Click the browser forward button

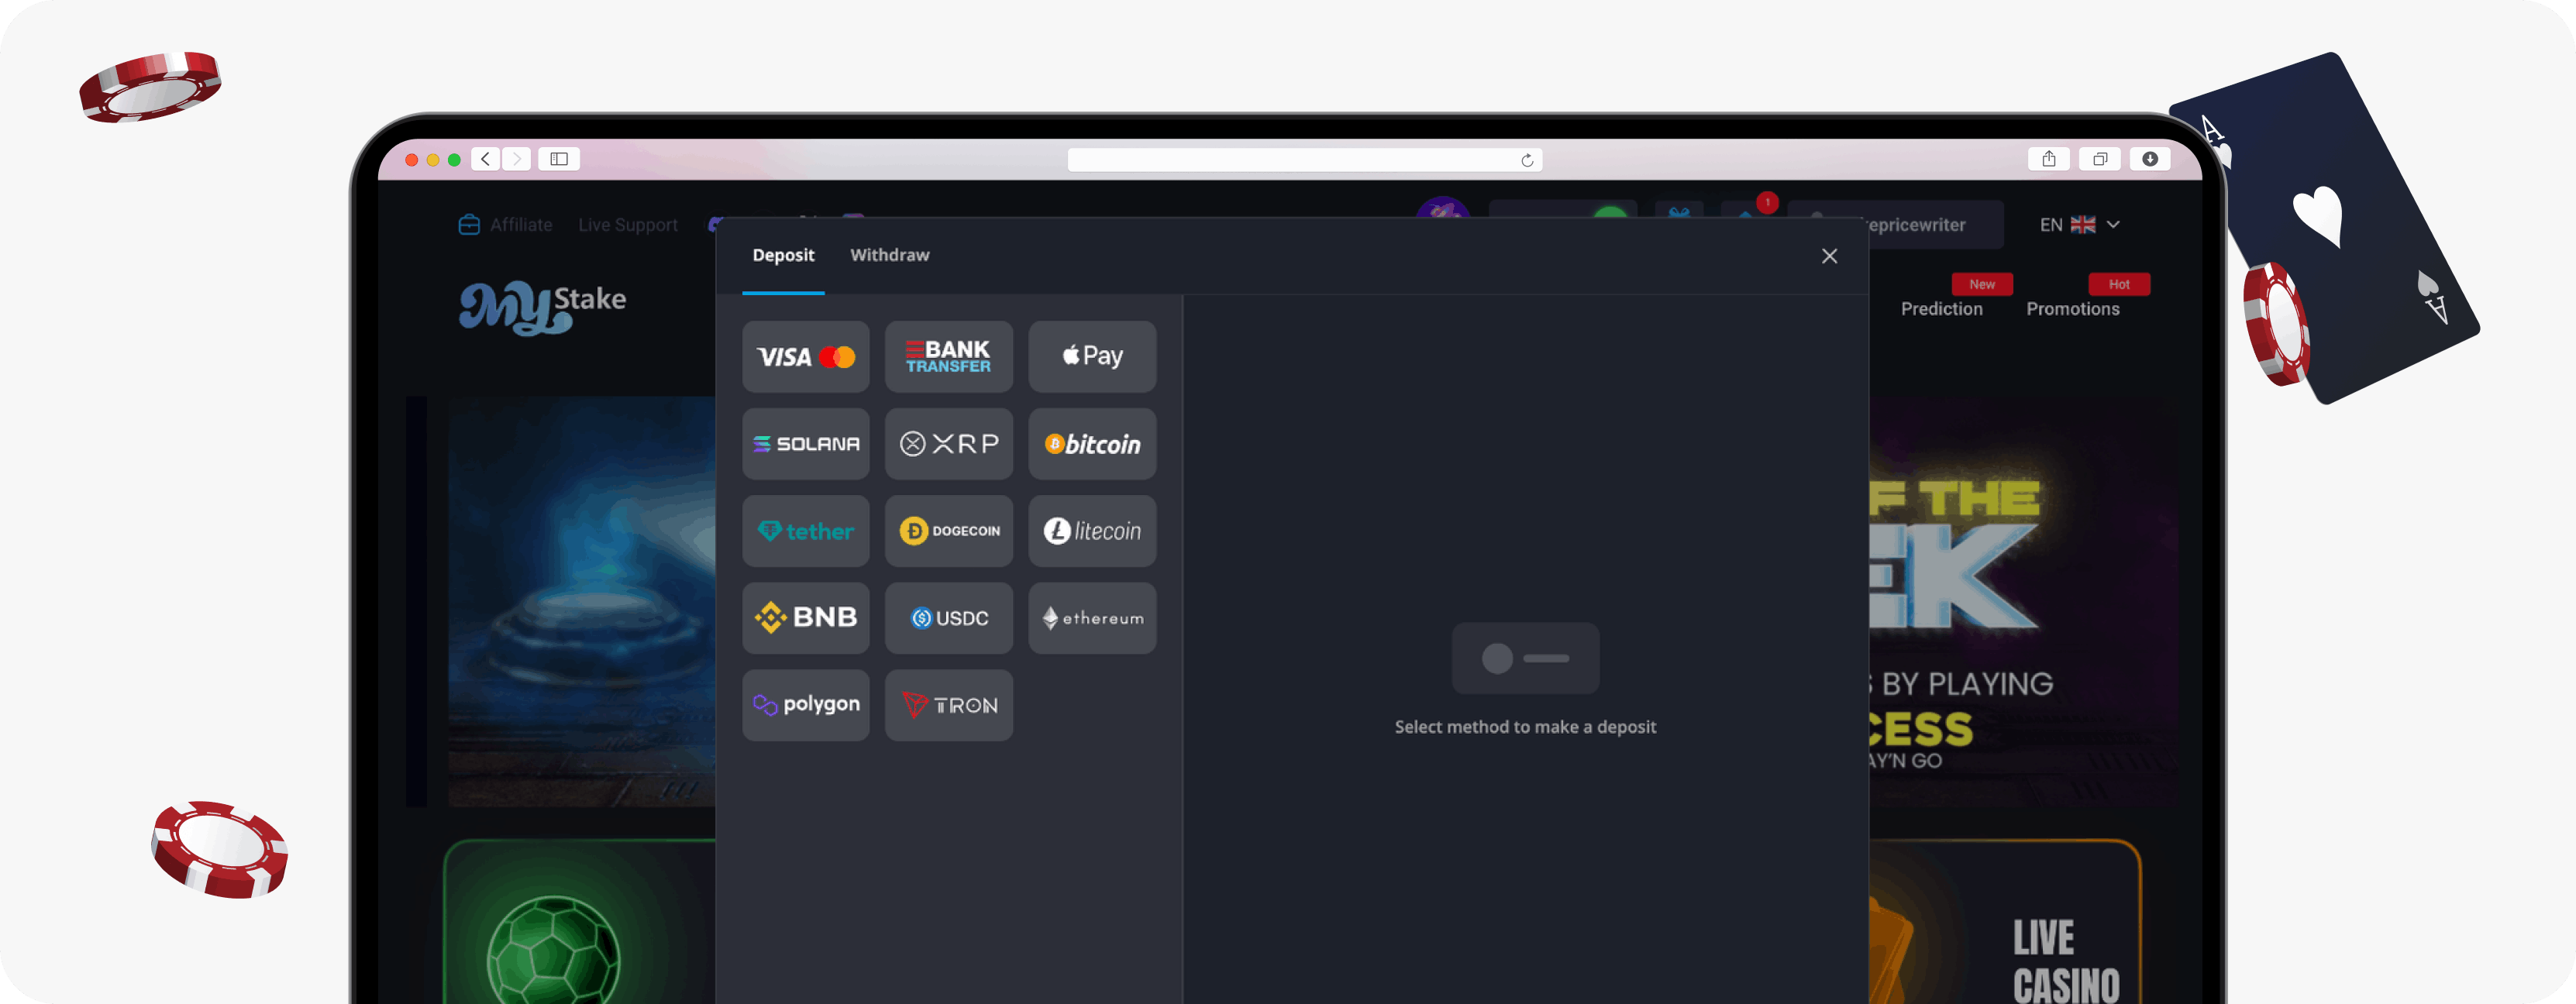click(x=517, y=159)
